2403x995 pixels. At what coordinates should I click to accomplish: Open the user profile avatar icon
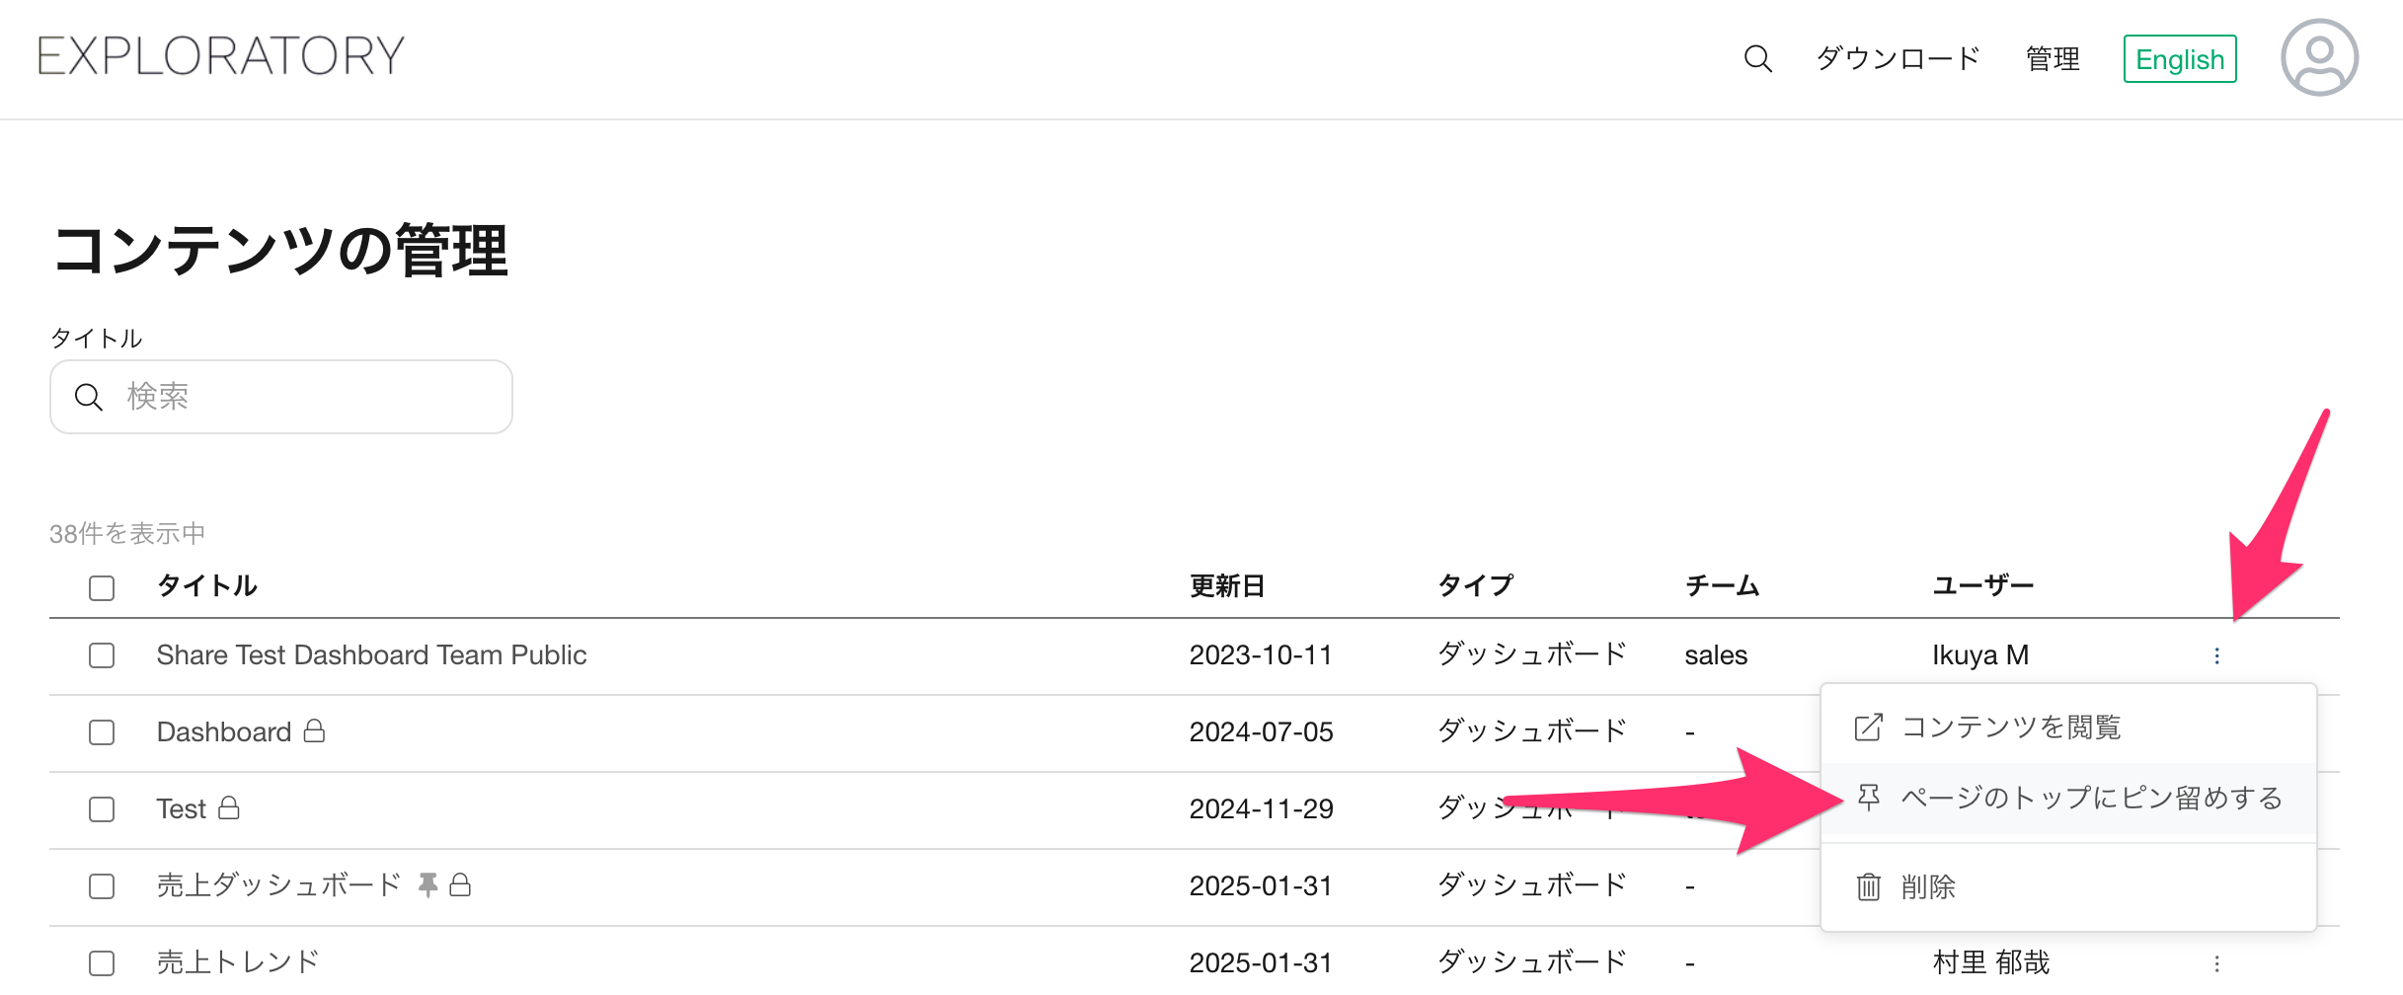pyautogui.click(x=2319, y=57)
